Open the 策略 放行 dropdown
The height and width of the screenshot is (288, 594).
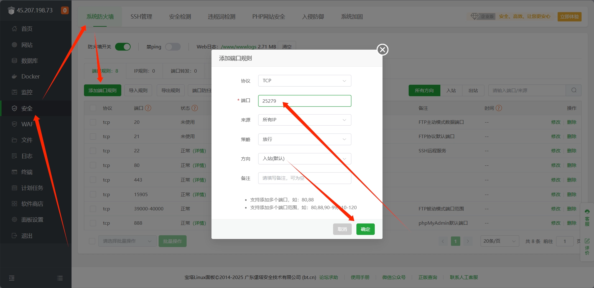(x=305, y=139)
